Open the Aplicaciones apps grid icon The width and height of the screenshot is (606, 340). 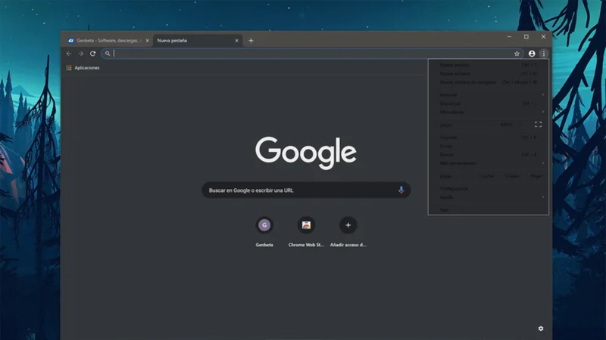pyautogui.click(x=69, y=68)
